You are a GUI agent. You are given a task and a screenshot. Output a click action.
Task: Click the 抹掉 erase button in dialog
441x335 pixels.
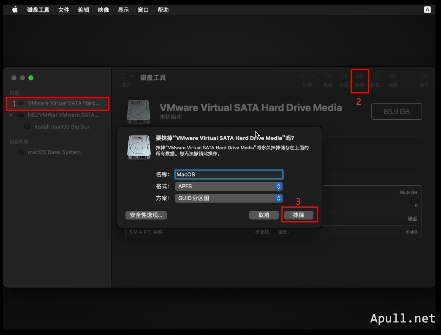[x=298, y=215]
